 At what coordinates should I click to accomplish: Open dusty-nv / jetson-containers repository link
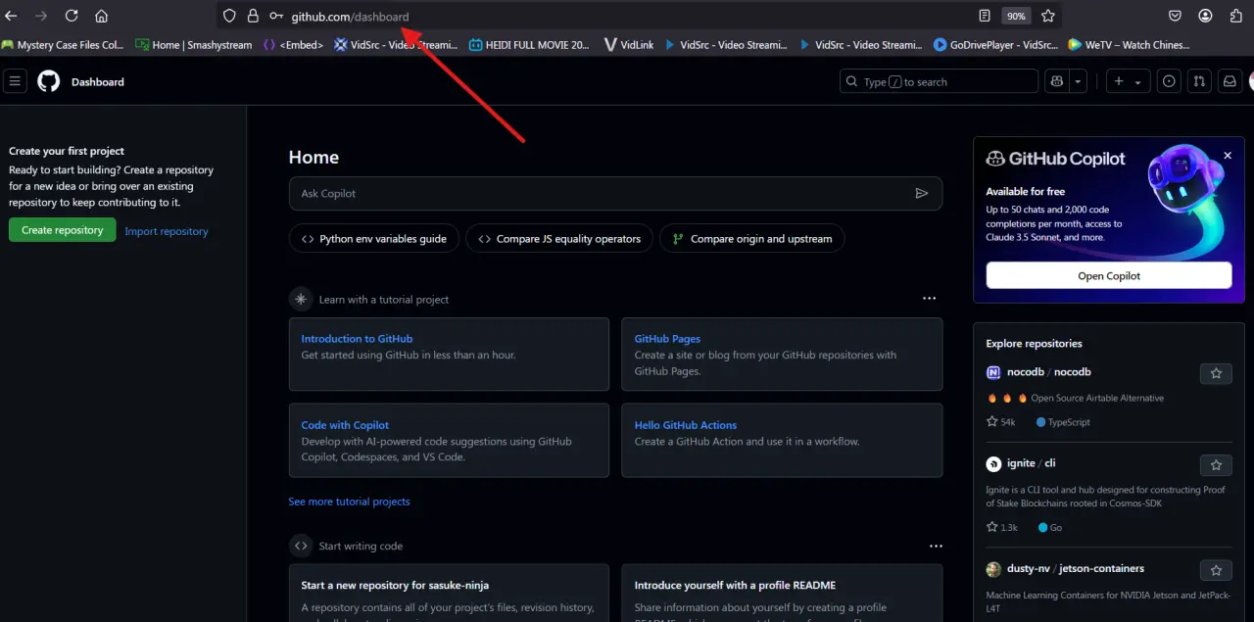click(x=1076, y=568)
